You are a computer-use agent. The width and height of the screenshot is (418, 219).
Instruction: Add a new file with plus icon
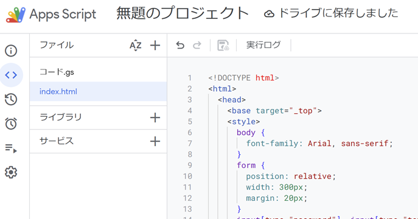click(155, 45)
